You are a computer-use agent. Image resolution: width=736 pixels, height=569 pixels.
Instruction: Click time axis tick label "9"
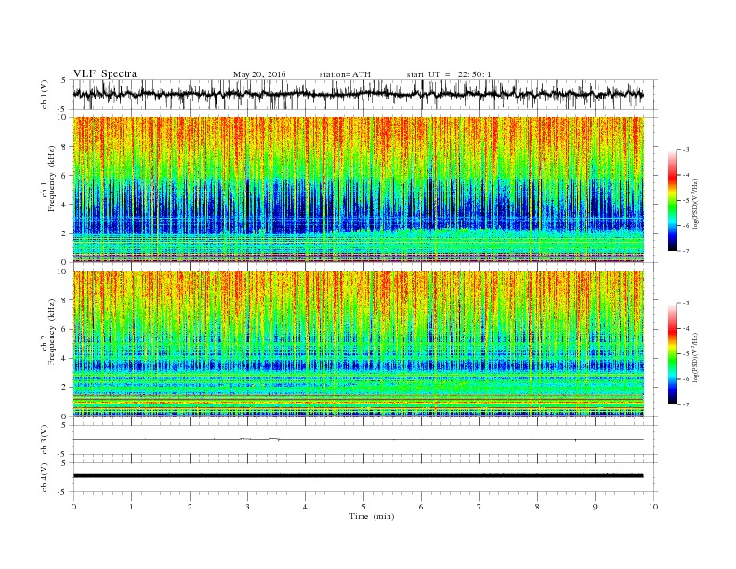click(x=595, y=507)
